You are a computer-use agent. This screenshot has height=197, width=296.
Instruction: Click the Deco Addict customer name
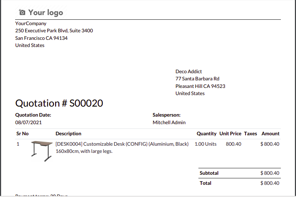coord(189,71)
